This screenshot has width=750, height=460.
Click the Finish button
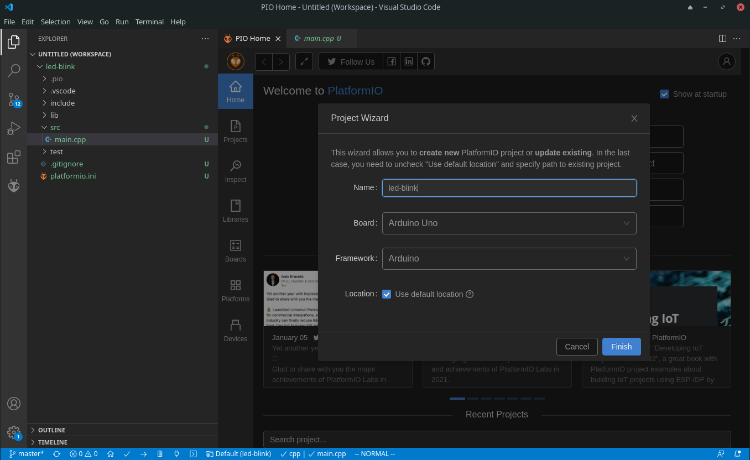click(x=621, y=347)
